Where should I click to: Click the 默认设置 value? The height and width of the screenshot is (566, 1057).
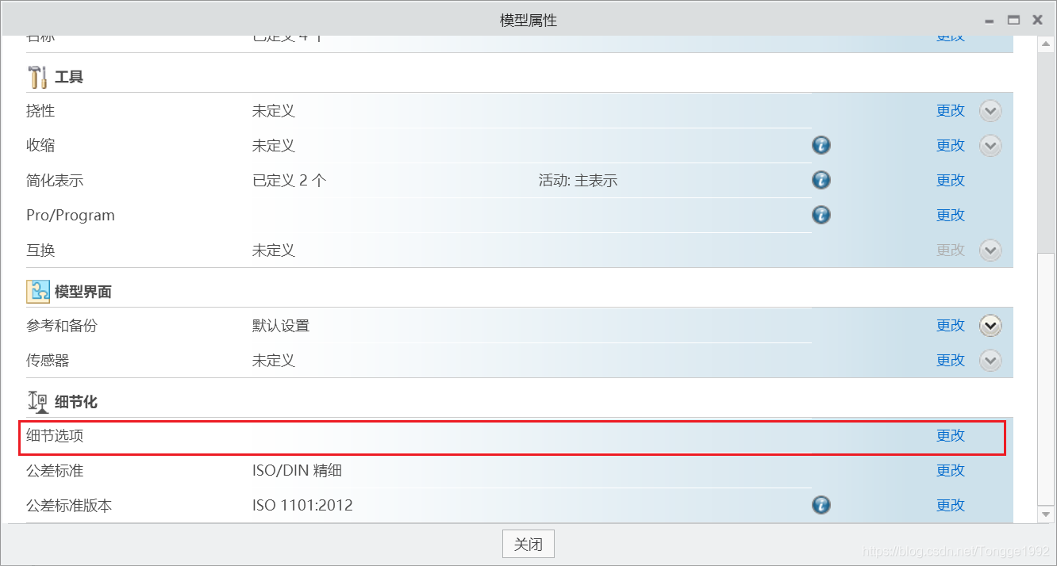281,326
